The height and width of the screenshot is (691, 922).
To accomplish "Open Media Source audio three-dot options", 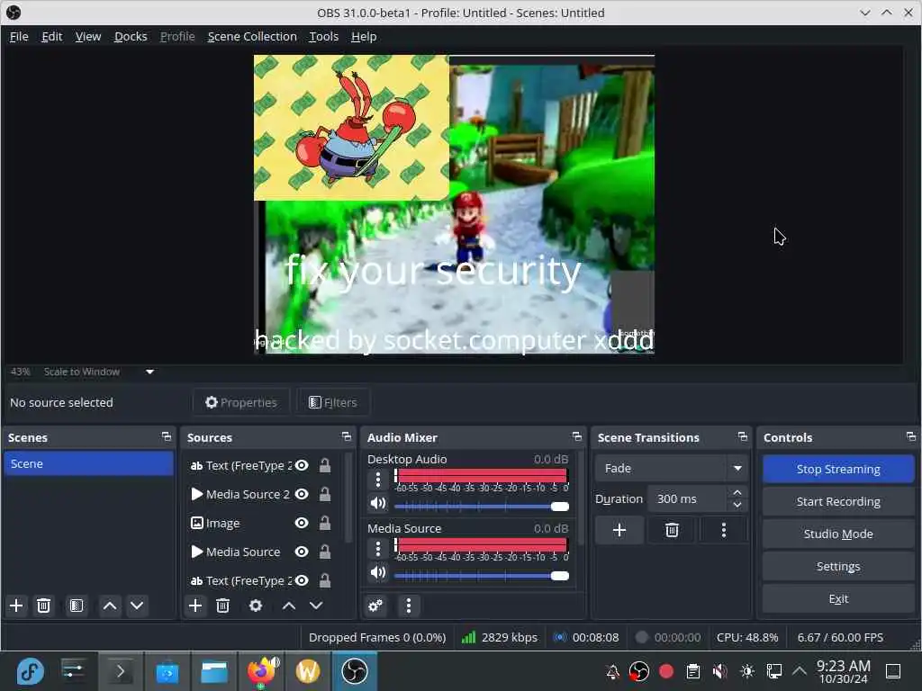I will (378, 549).
